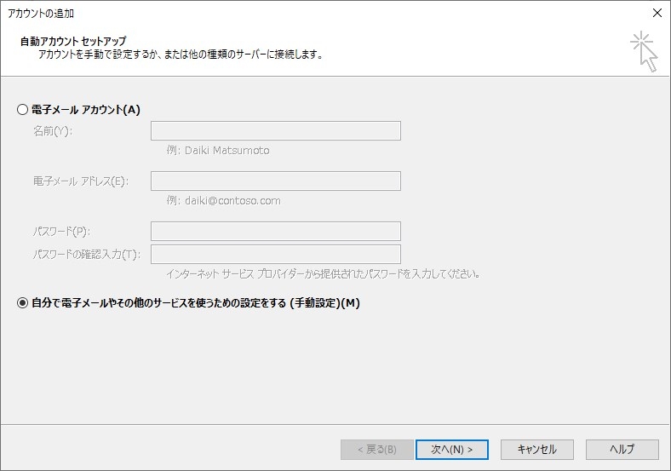Select the 電子メール アカウント(A) radio button
The image size is (671, 471).
point(22,110)
